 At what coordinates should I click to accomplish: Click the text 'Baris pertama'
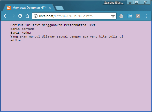click(22, 29)
